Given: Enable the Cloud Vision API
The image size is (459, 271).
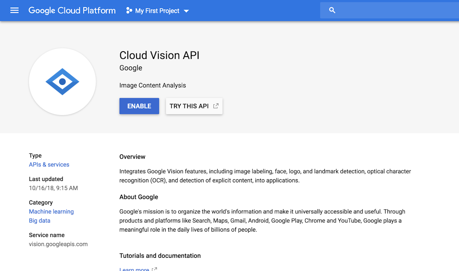Looking at the screenshot, I should coord(139,106).
